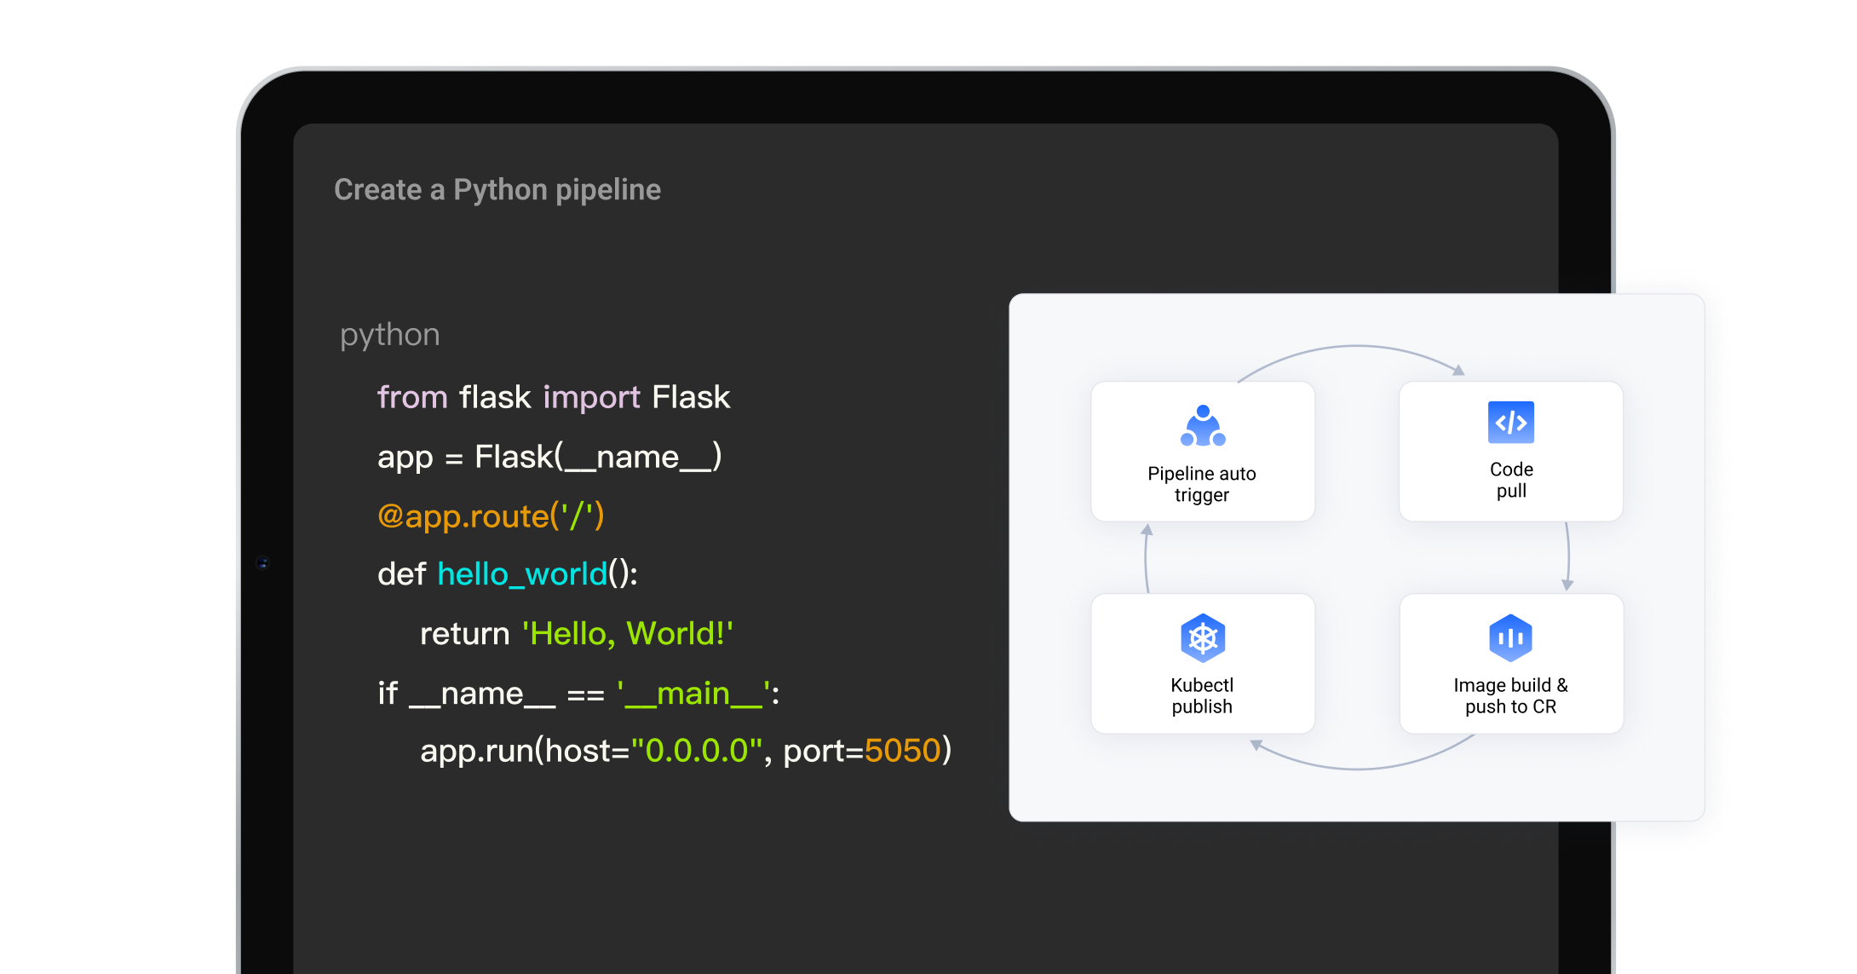This screenshot has height=974, width=1857.
Task: Click the '__main__' string in the if-line
Action: 694,694
